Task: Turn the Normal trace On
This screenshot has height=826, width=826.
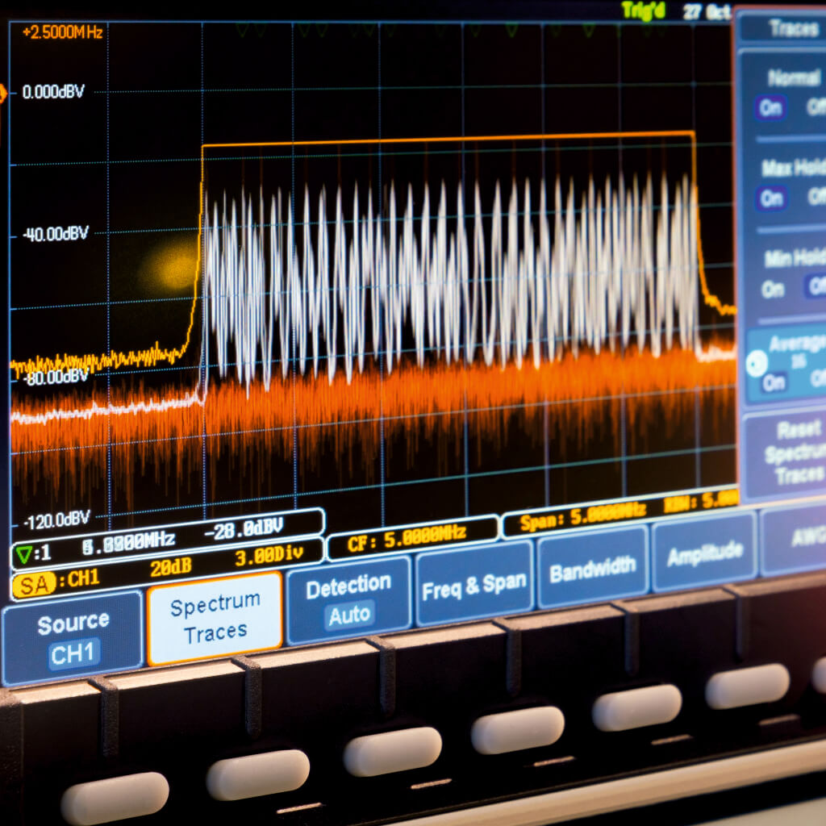Action: click(x=771, y=108)
